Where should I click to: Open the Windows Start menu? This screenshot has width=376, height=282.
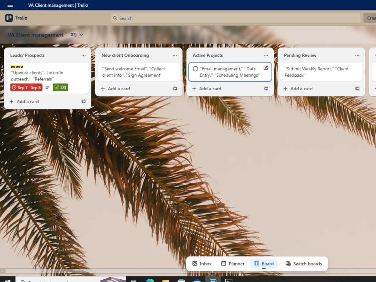(8, 280)
